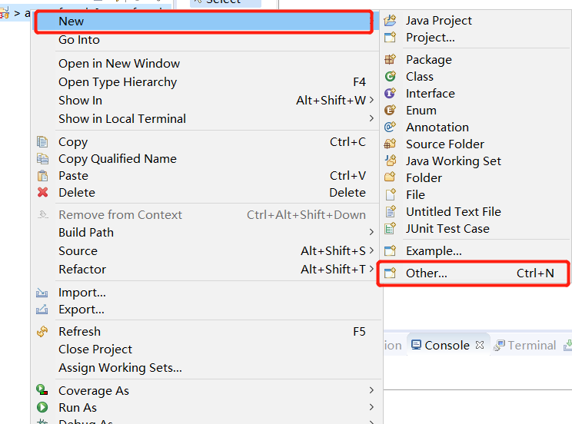Click the JUnit Test Case icon
Viewport: 572px width, 424px height.
click(x=391, y=229)
